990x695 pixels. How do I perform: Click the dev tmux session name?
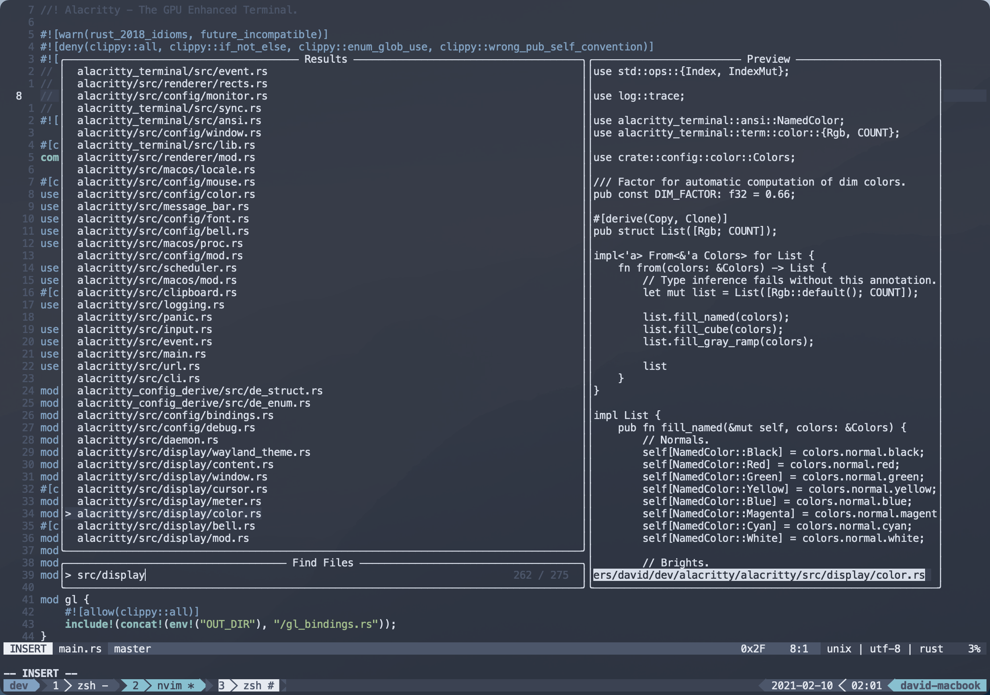[19, 686]
